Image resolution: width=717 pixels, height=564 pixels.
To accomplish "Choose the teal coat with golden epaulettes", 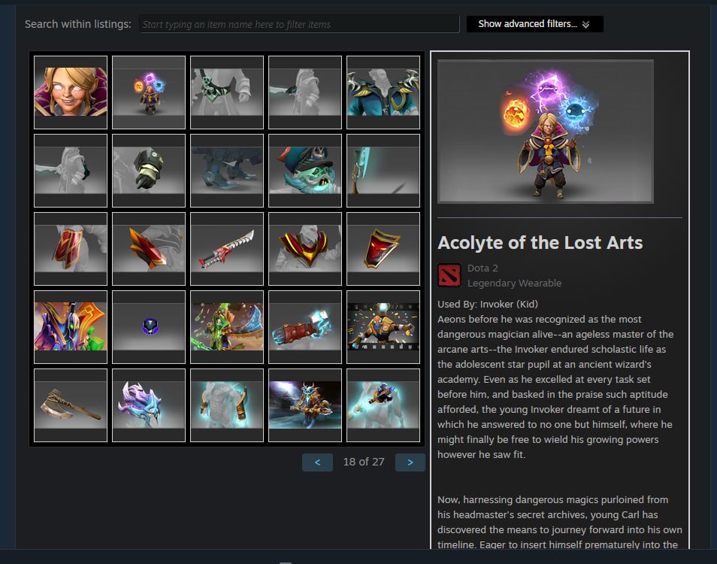I will (383, 92).
